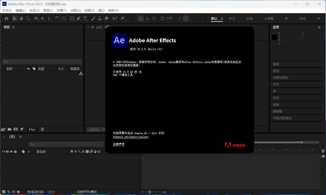The image size is (326, 195).
Task: Open the 法律声明 link
Action: tap(119, 144)
